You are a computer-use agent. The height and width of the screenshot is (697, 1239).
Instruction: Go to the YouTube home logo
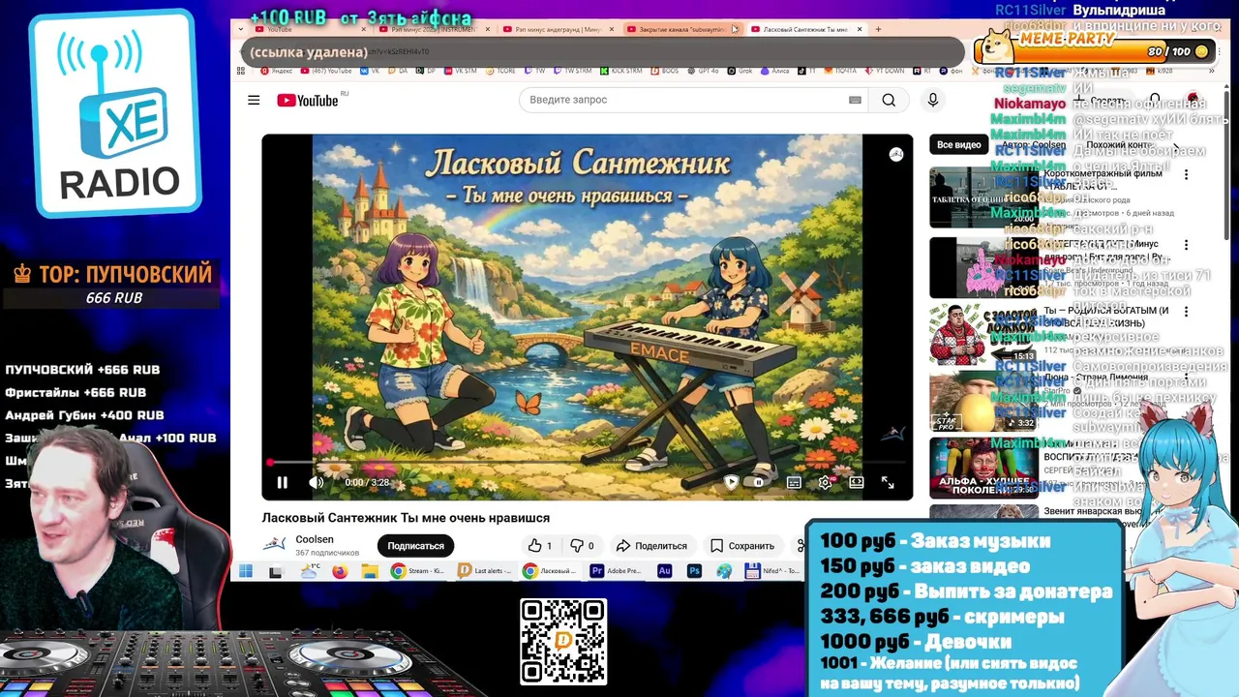coord(308,101)
